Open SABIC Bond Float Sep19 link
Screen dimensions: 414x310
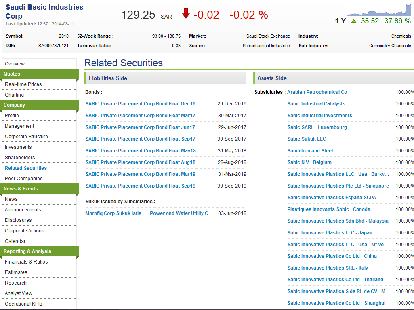pyautogui.click(x=141, y=186)
